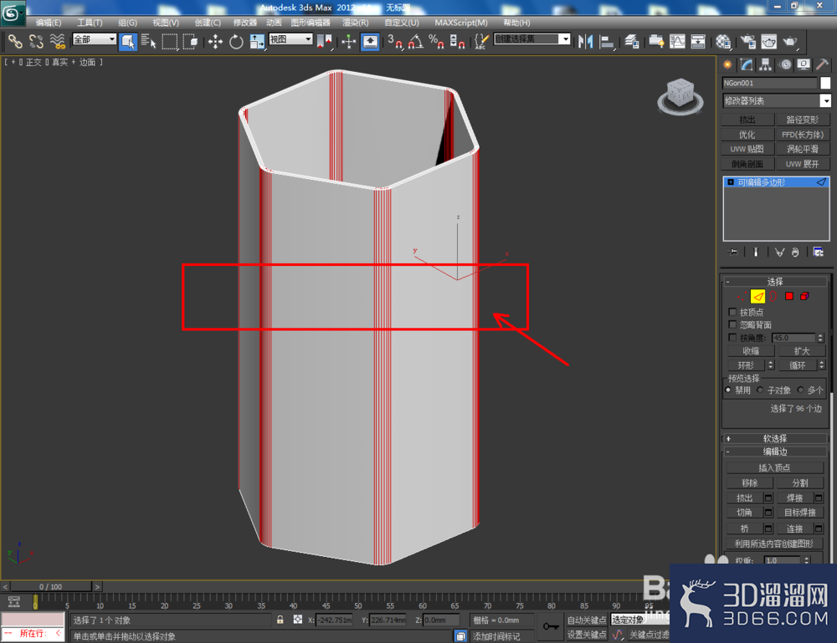The width and height of the screenshot is (837, 643).
Task: Click the 收缩 button
Action: 751,351
